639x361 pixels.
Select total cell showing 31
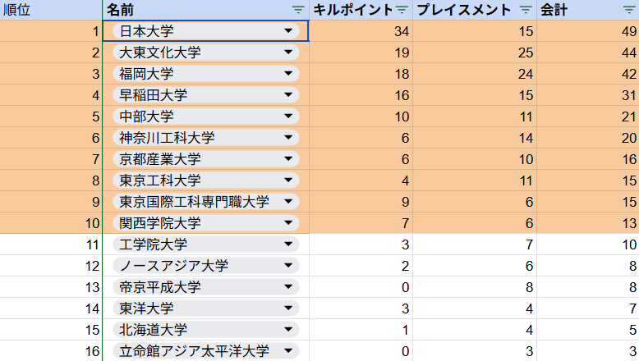(588, 95)
